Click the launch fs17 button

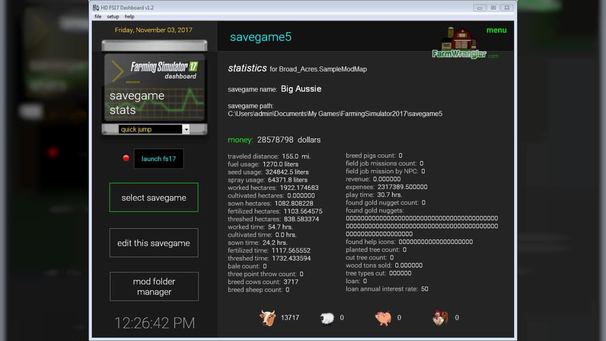pos(159,159)
